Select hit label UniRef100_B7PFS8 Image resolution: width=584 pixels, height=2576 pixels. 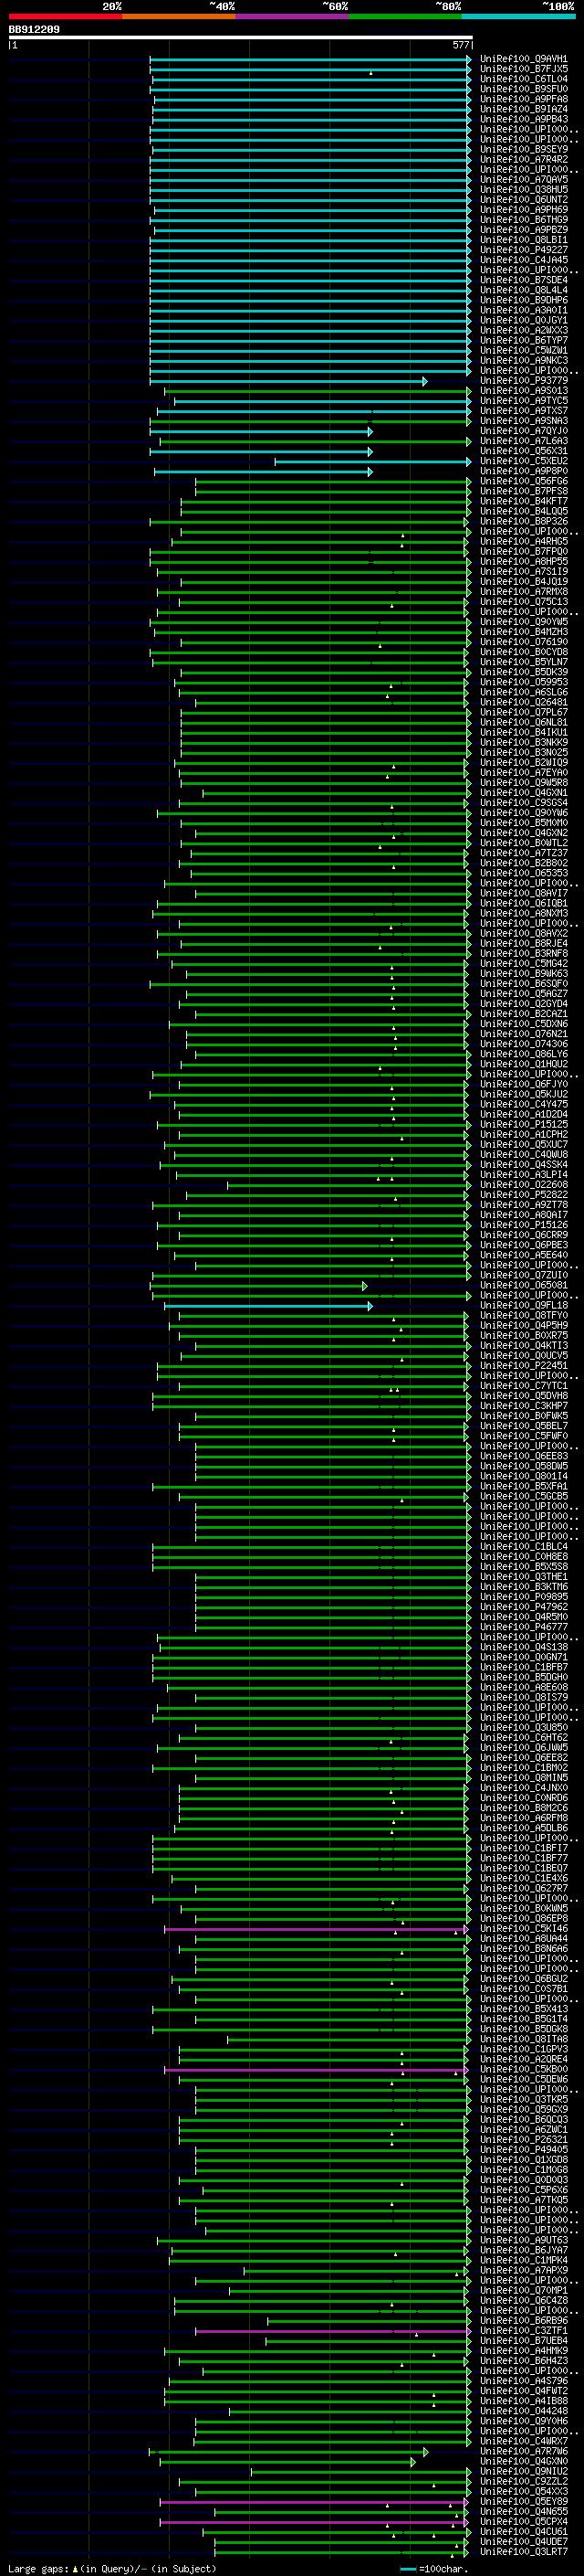pyautogui.click(x=524, y=491)
